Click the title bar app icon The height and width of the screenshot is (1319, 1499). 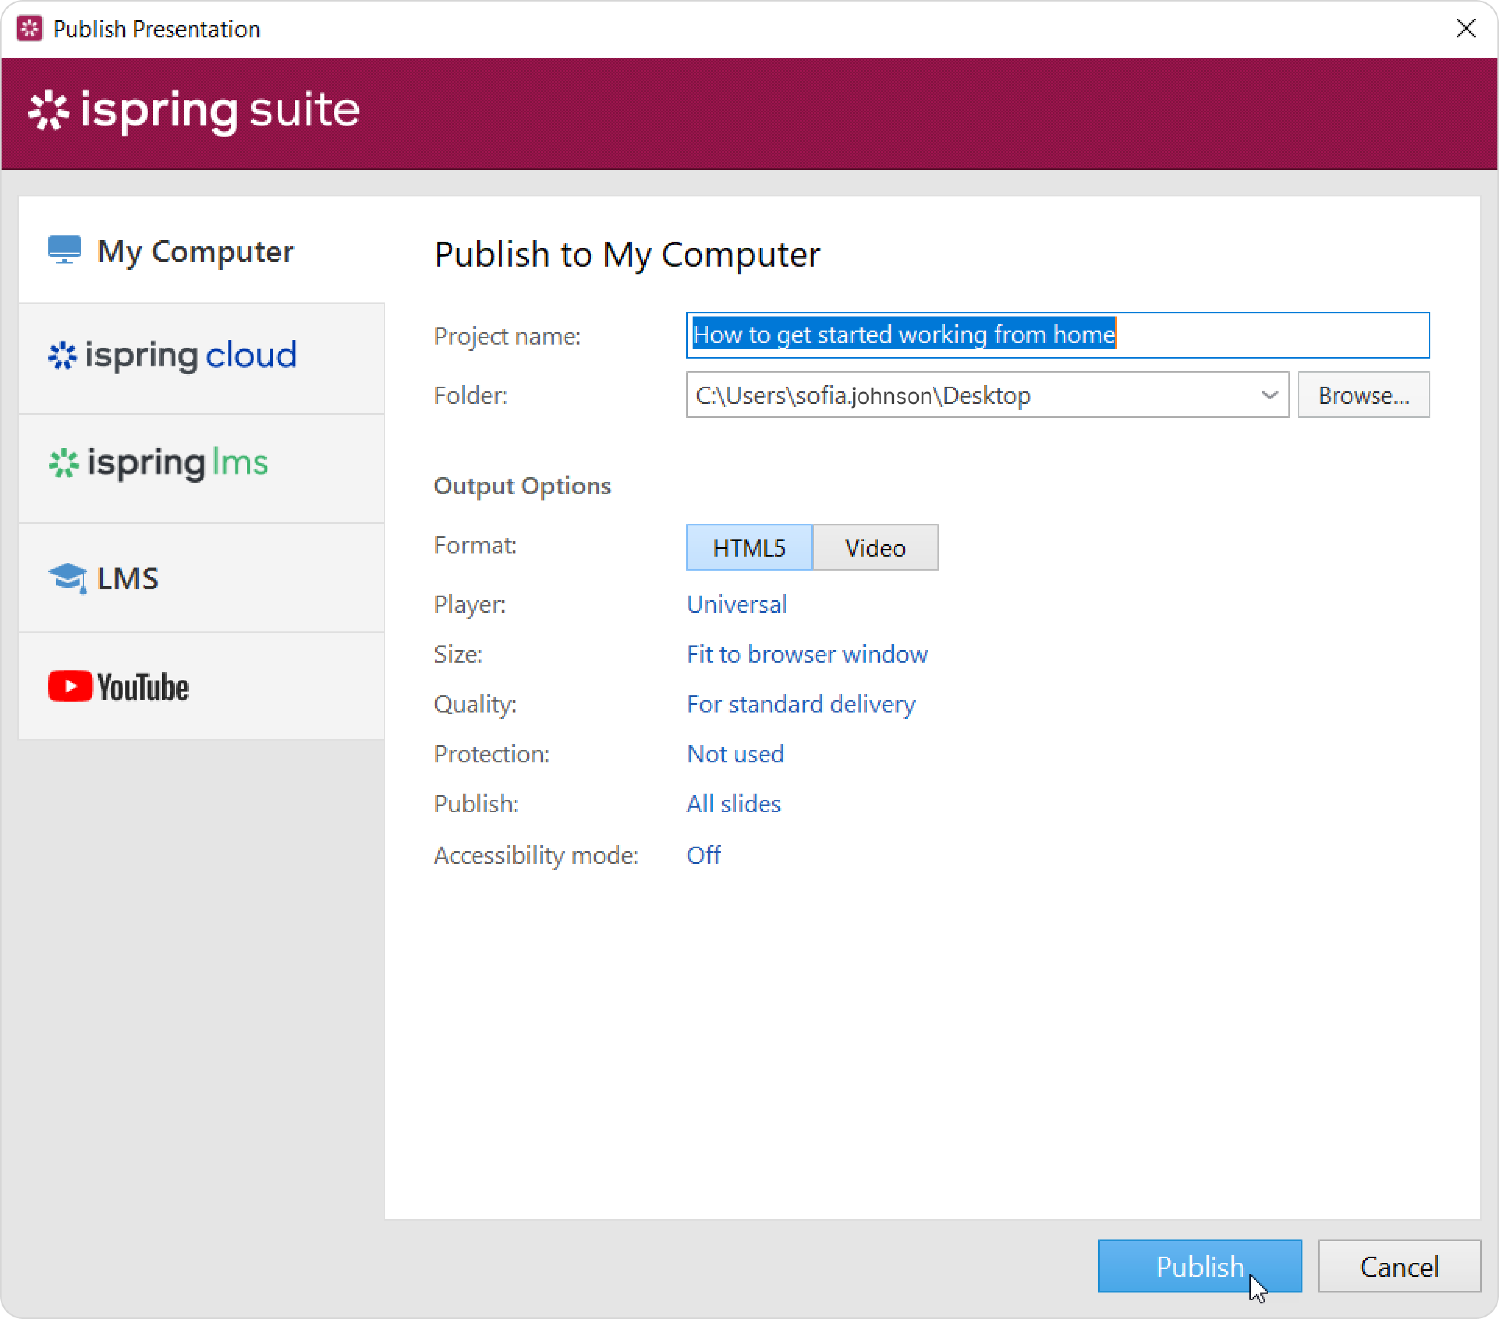tap(29, 28)
